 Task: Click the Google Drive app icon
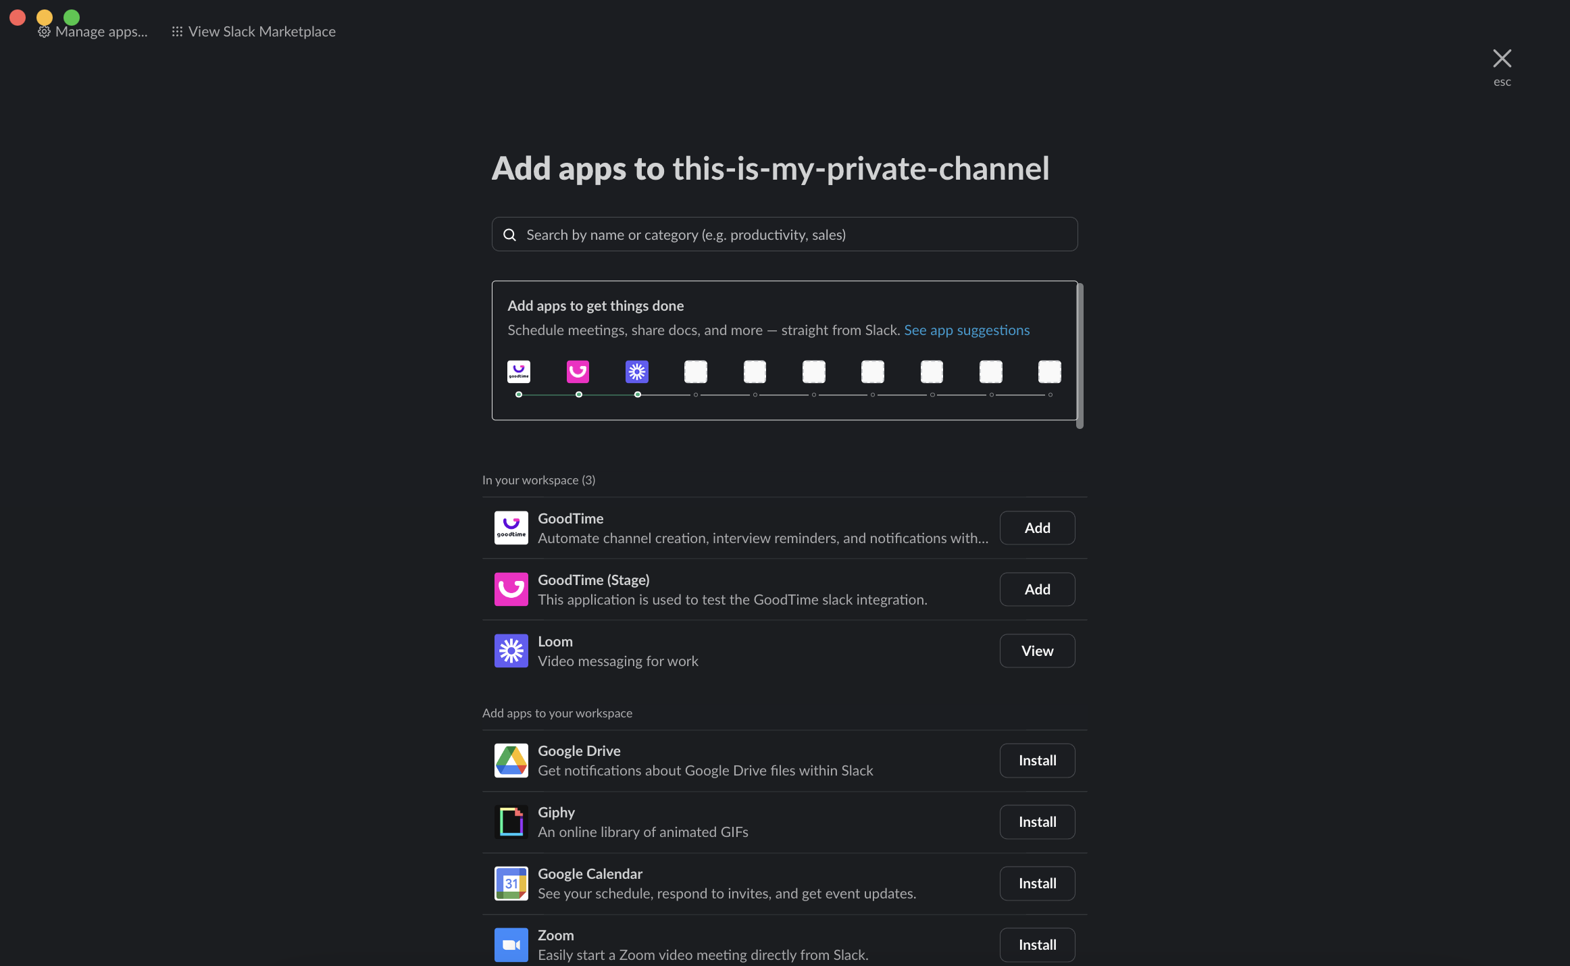click(x=511, y=760)
